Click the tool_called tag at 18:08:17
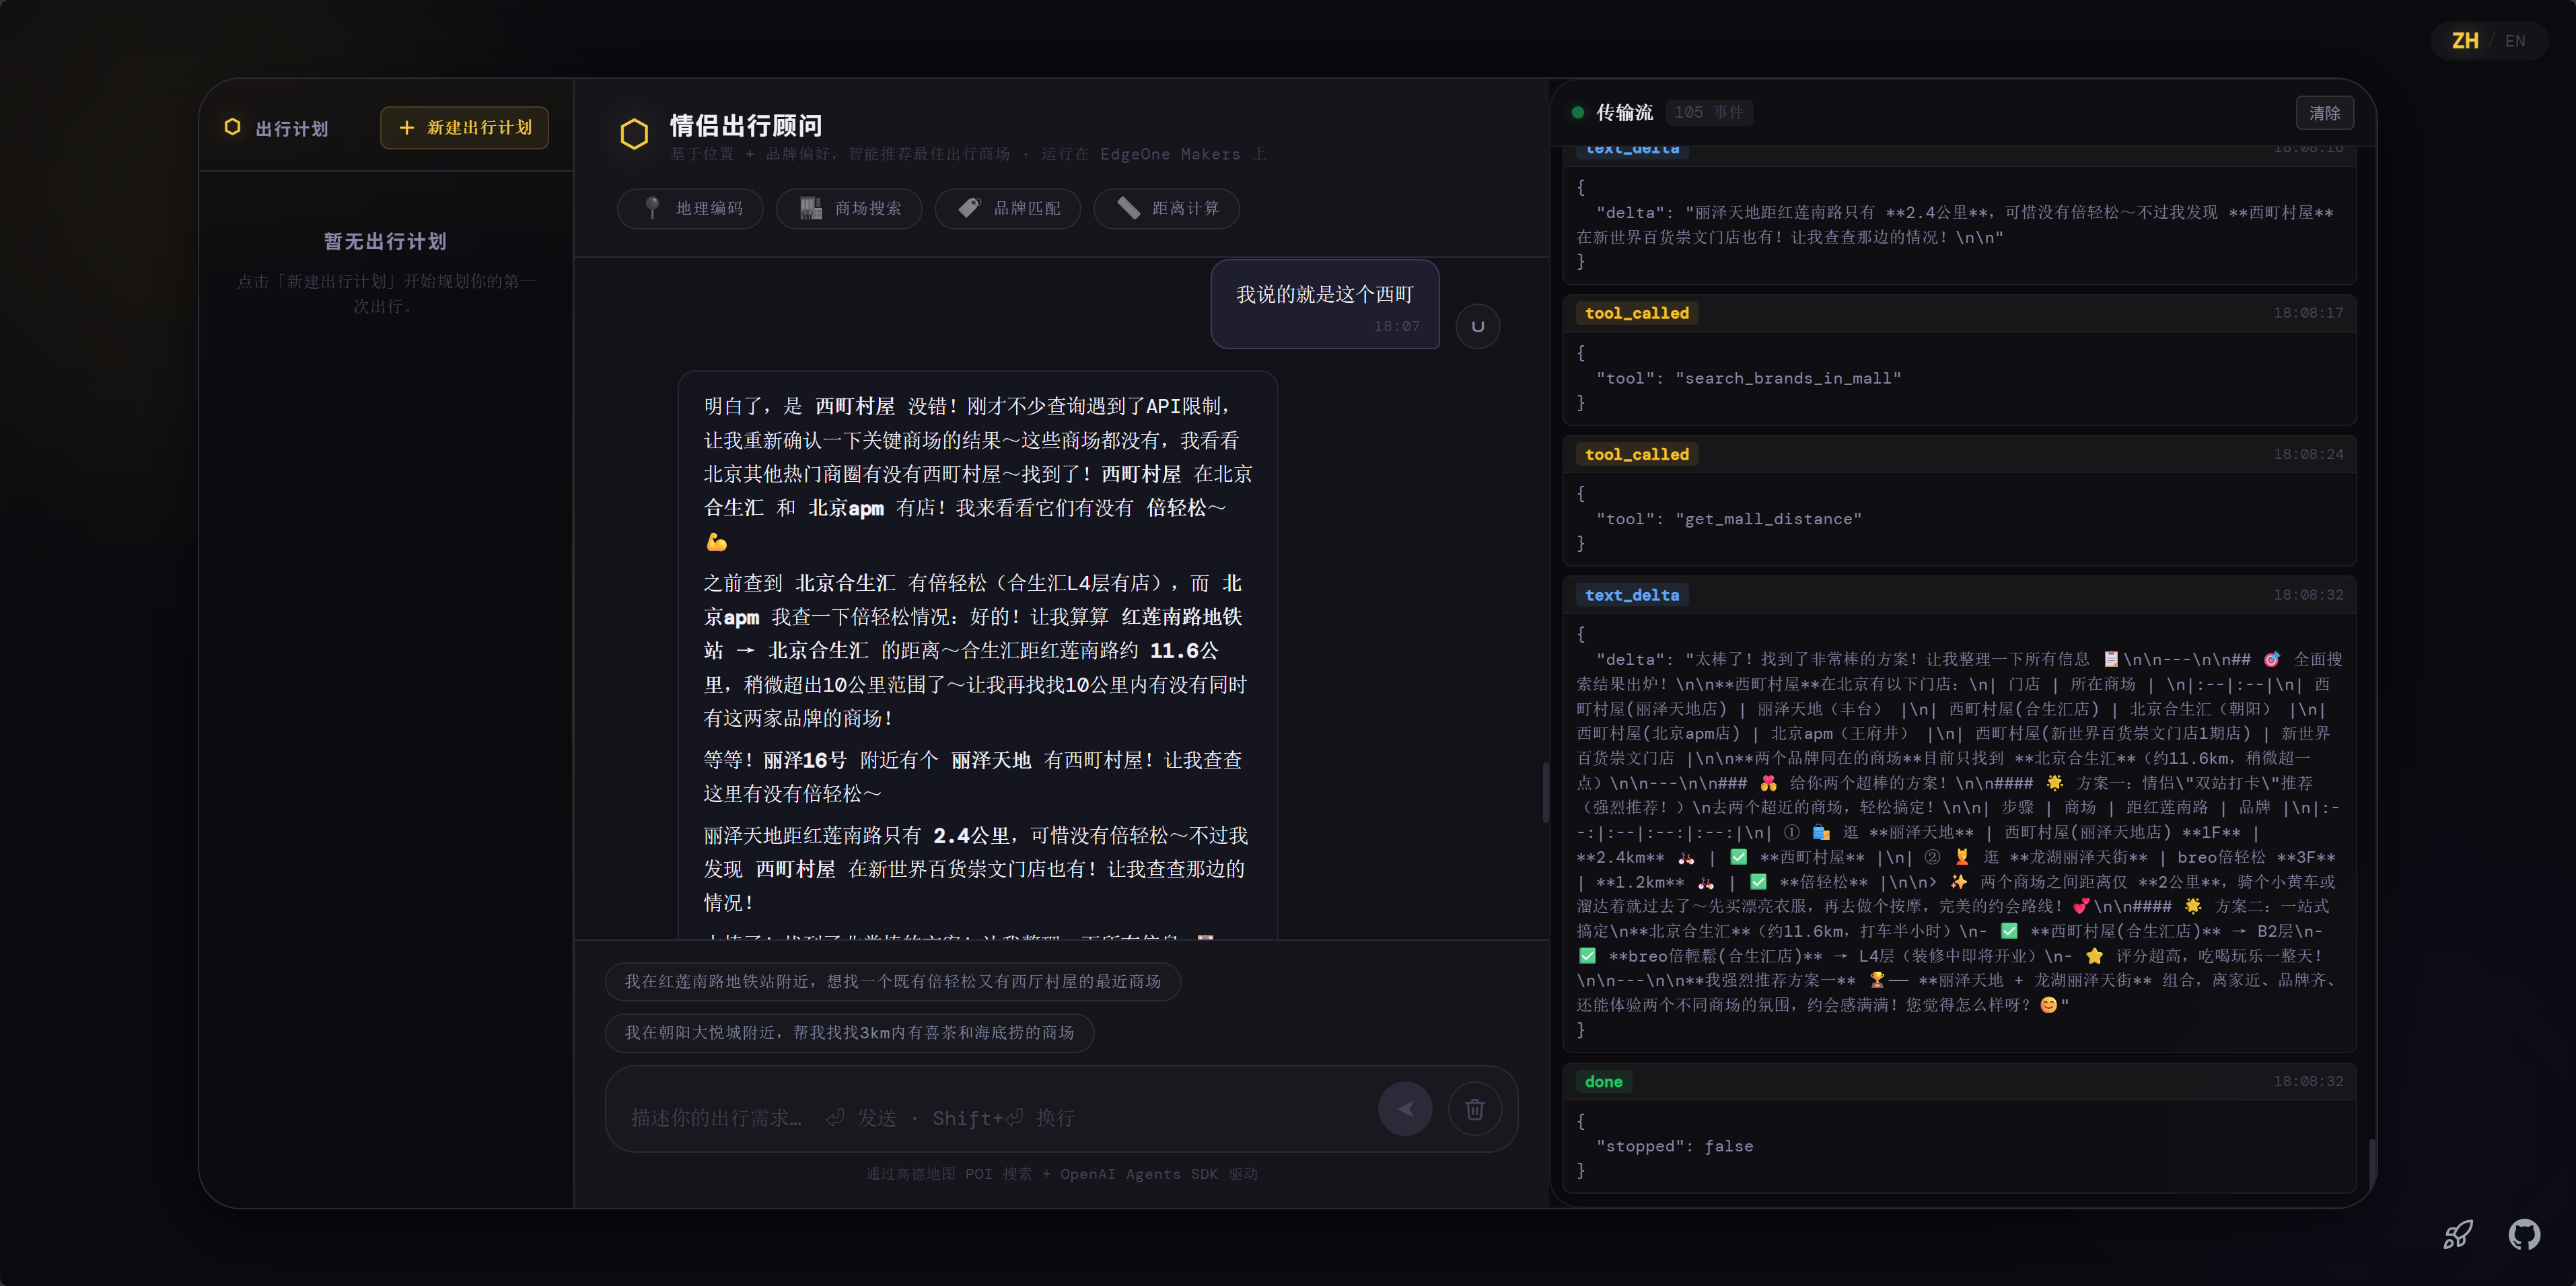The width and height of the screenshot is (2576, 1286). (1636, 313)
